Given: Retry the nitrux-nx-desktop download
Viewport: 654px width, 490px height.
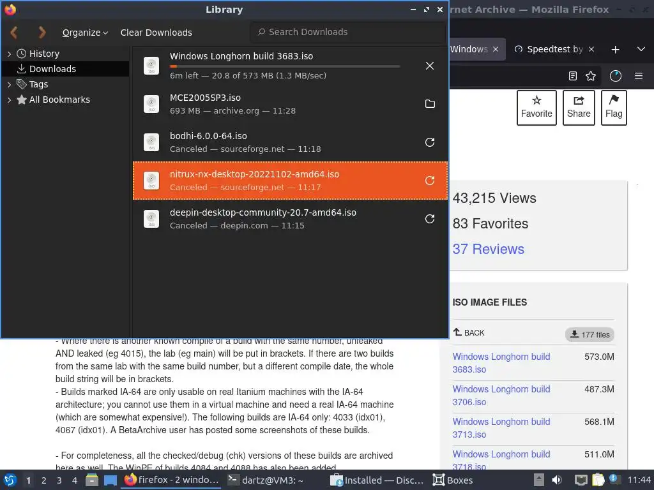Looking at the screenshot, I should pyautogui.click(x=430, y=181).
